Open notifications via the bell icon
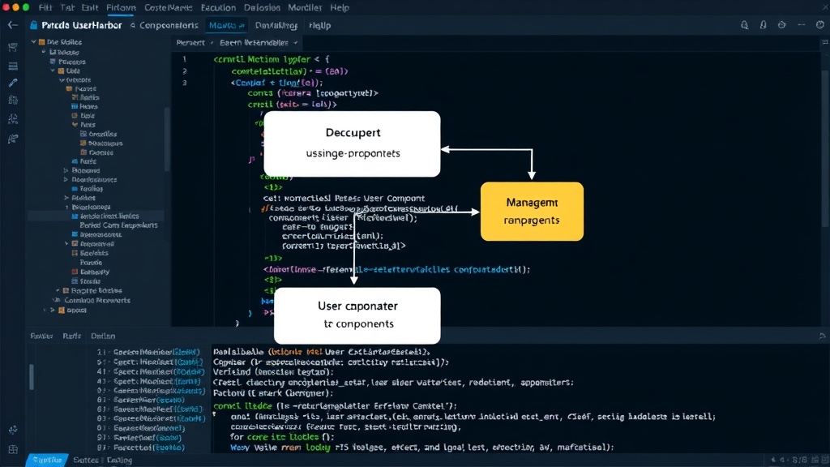This screenshot has width=830, height=467. pyautogui.click(x=763, y=25)
